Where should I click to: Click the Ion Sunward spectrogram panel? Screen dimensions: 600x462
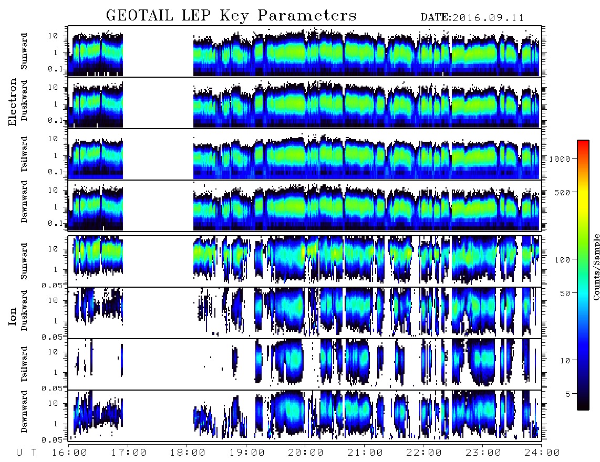click(305, 261)
